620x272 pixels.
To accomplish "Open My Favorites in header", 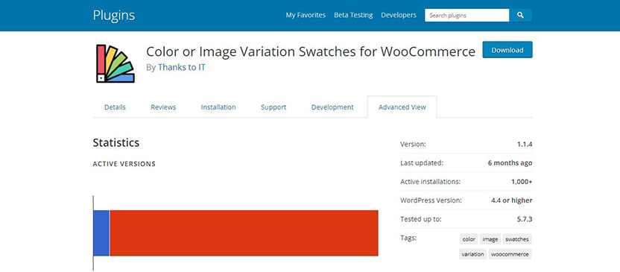I will 306,15.
